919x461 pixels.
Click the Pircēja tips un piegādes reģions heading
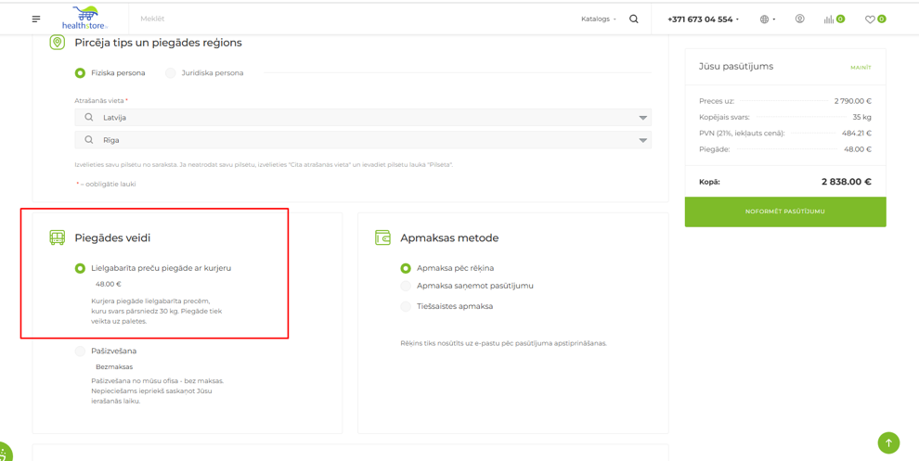click(158, 43)
